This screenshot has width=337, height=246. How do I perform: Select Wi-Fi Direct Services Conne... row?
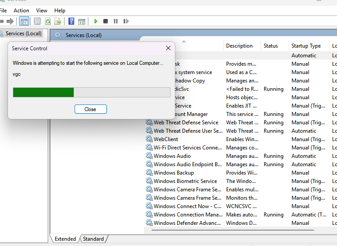188,148
